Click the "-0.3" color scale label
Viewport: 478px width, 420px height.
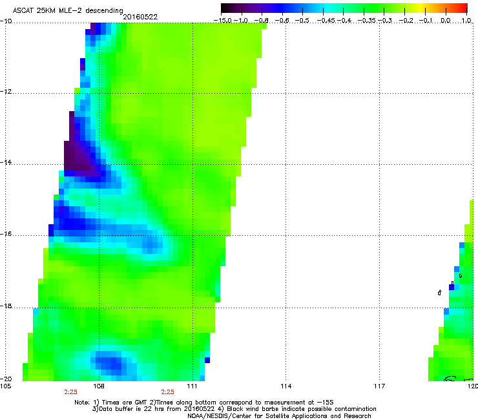[385, 21]
